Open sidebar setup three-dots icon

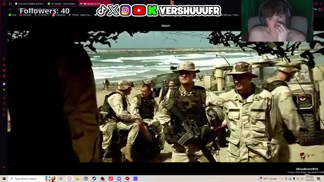[x=4, y=173]
